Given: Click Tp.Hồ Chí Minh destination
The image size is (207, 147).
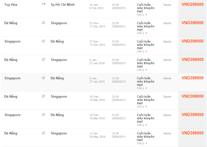Looking at the screenshot, I should pyautogui.click(x=63, y=5).
